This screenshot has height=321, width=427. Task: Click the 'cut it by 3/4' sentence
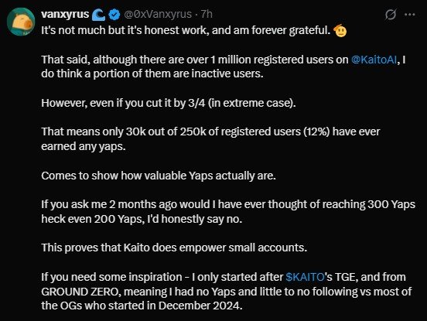pyautogui.click(x=169, y=103)
